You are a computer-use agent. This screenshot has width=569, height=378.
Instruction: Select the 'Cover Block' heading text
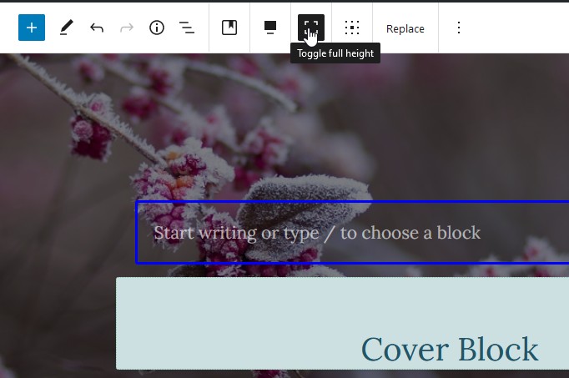[x=450, y=349]
